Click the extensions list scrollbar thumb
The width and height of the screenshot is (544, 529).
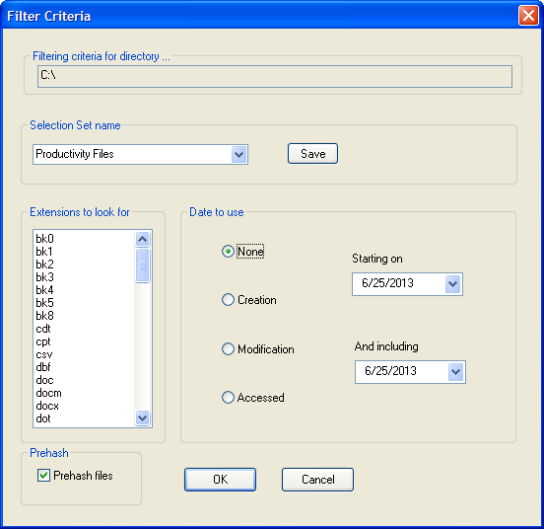[x=143, y=265]
